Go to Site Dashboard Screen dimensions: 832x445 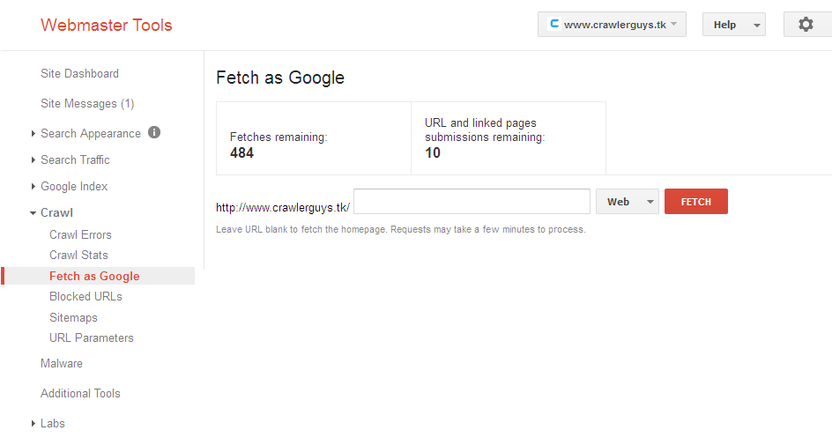pos(79,74)
